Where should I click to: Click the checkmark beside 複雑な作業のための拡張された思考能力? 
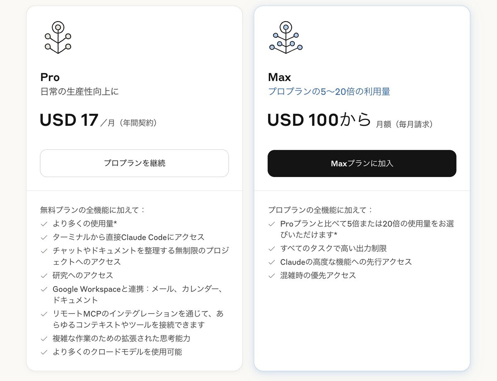[x=44, y=338]
